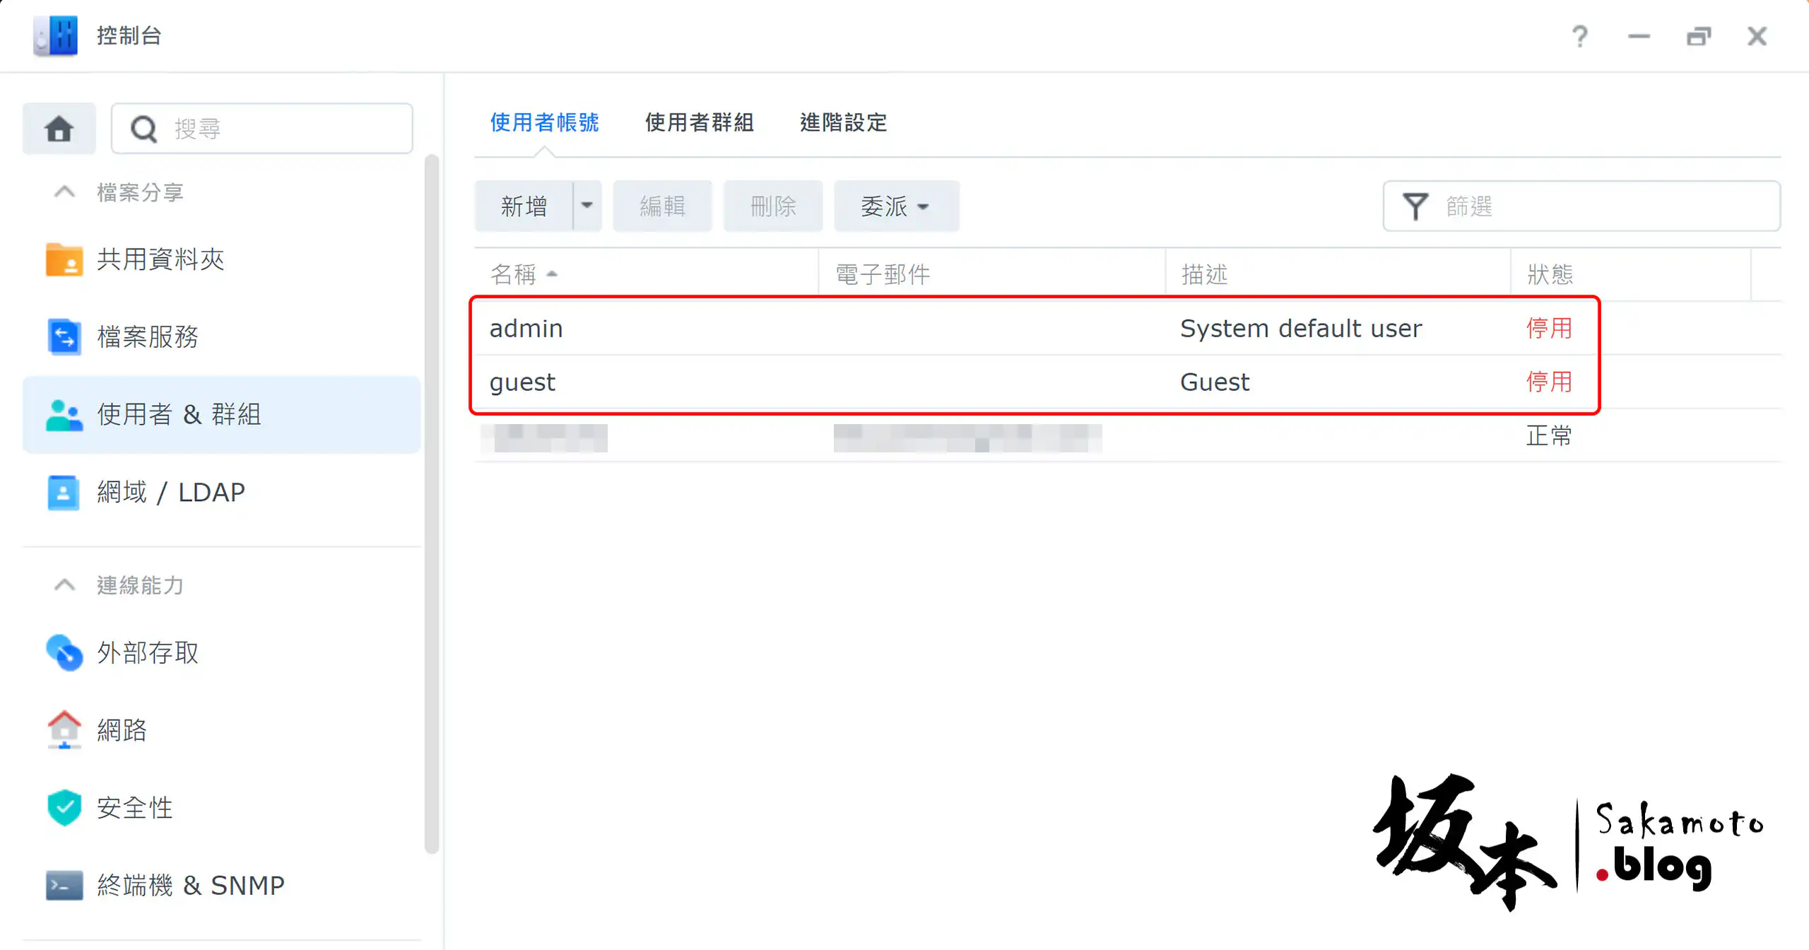Switch to 使用者群組 tab

[698, 122]
